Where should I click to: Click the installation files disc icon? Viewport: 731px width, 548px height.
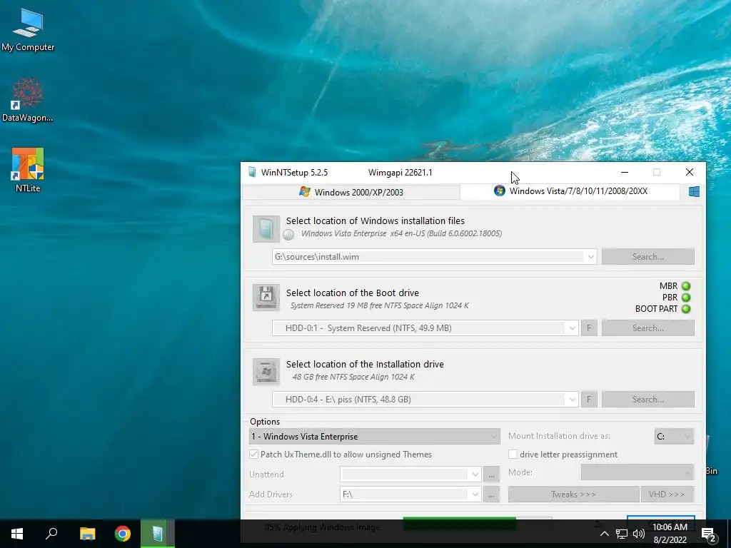point(266,229)
